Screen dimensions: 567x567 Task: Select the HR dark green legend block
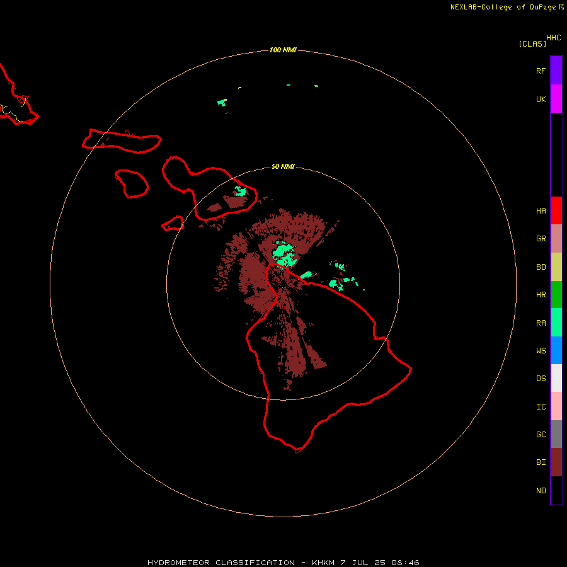pos(556,294)
